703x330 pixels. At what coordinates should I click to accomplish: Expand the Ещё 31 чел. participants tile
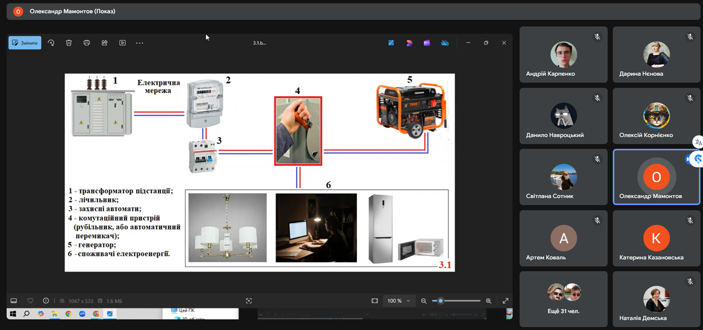564,299
